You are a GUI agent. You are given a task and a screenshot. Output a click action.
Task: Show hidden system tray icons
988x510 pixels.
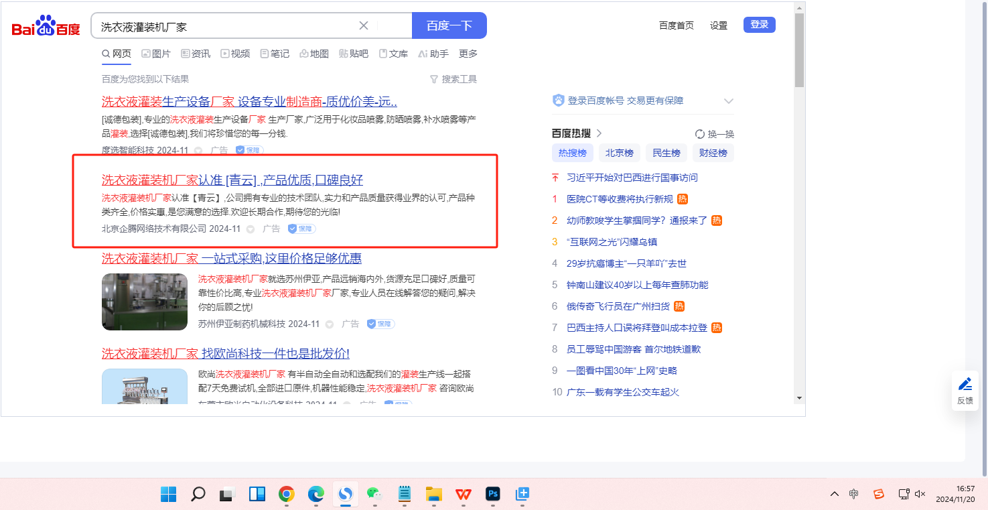(835, 494)
